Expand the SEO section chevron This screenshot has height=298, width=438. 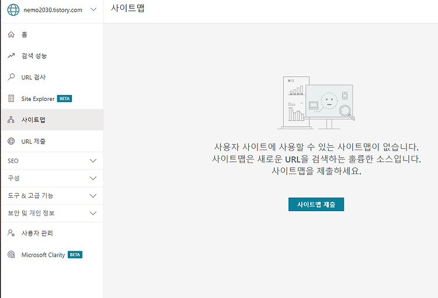[x=93, y=161]
